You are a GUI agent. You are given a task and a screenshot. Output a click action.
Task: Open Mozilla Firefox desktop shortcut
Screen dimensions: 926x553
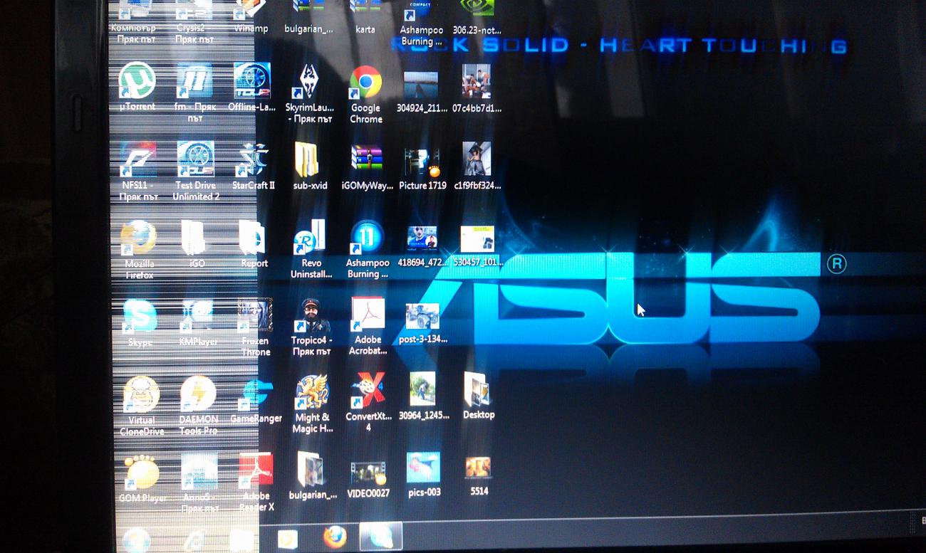[x=139, y=239]
